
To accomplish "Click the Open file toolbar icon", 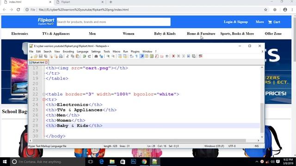I will point(36,56).
